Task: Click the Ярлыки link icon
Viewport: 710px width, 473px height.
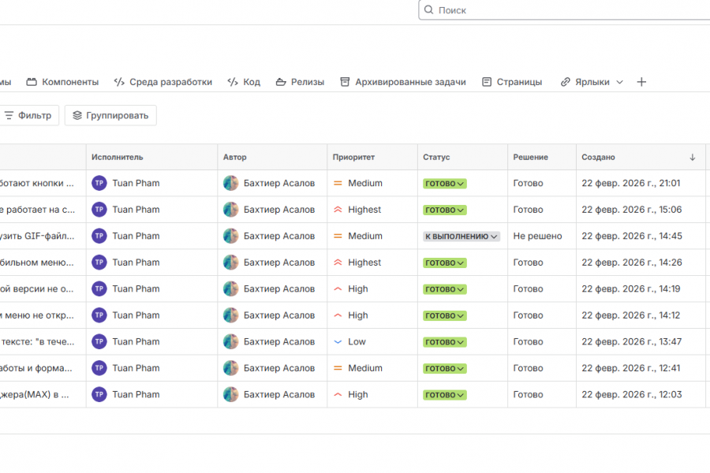Action: 565,82
